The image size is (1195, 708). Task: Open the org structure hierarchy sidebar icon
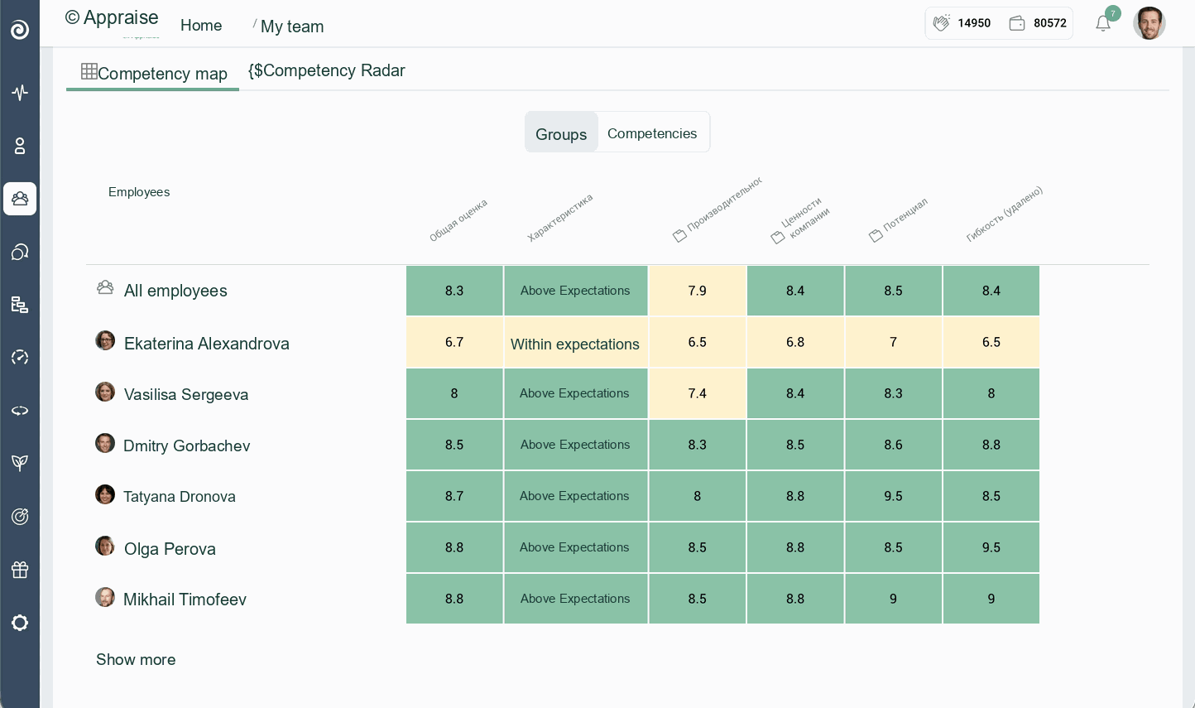tap(20, 305)
